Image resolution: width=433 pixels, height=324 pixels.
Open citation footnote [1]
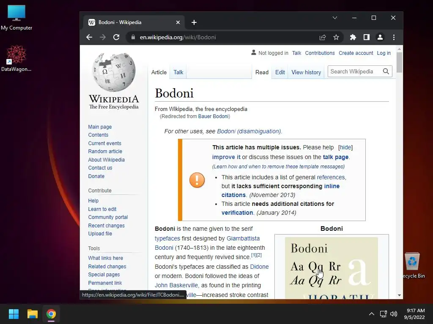click(x=254, y=255)
